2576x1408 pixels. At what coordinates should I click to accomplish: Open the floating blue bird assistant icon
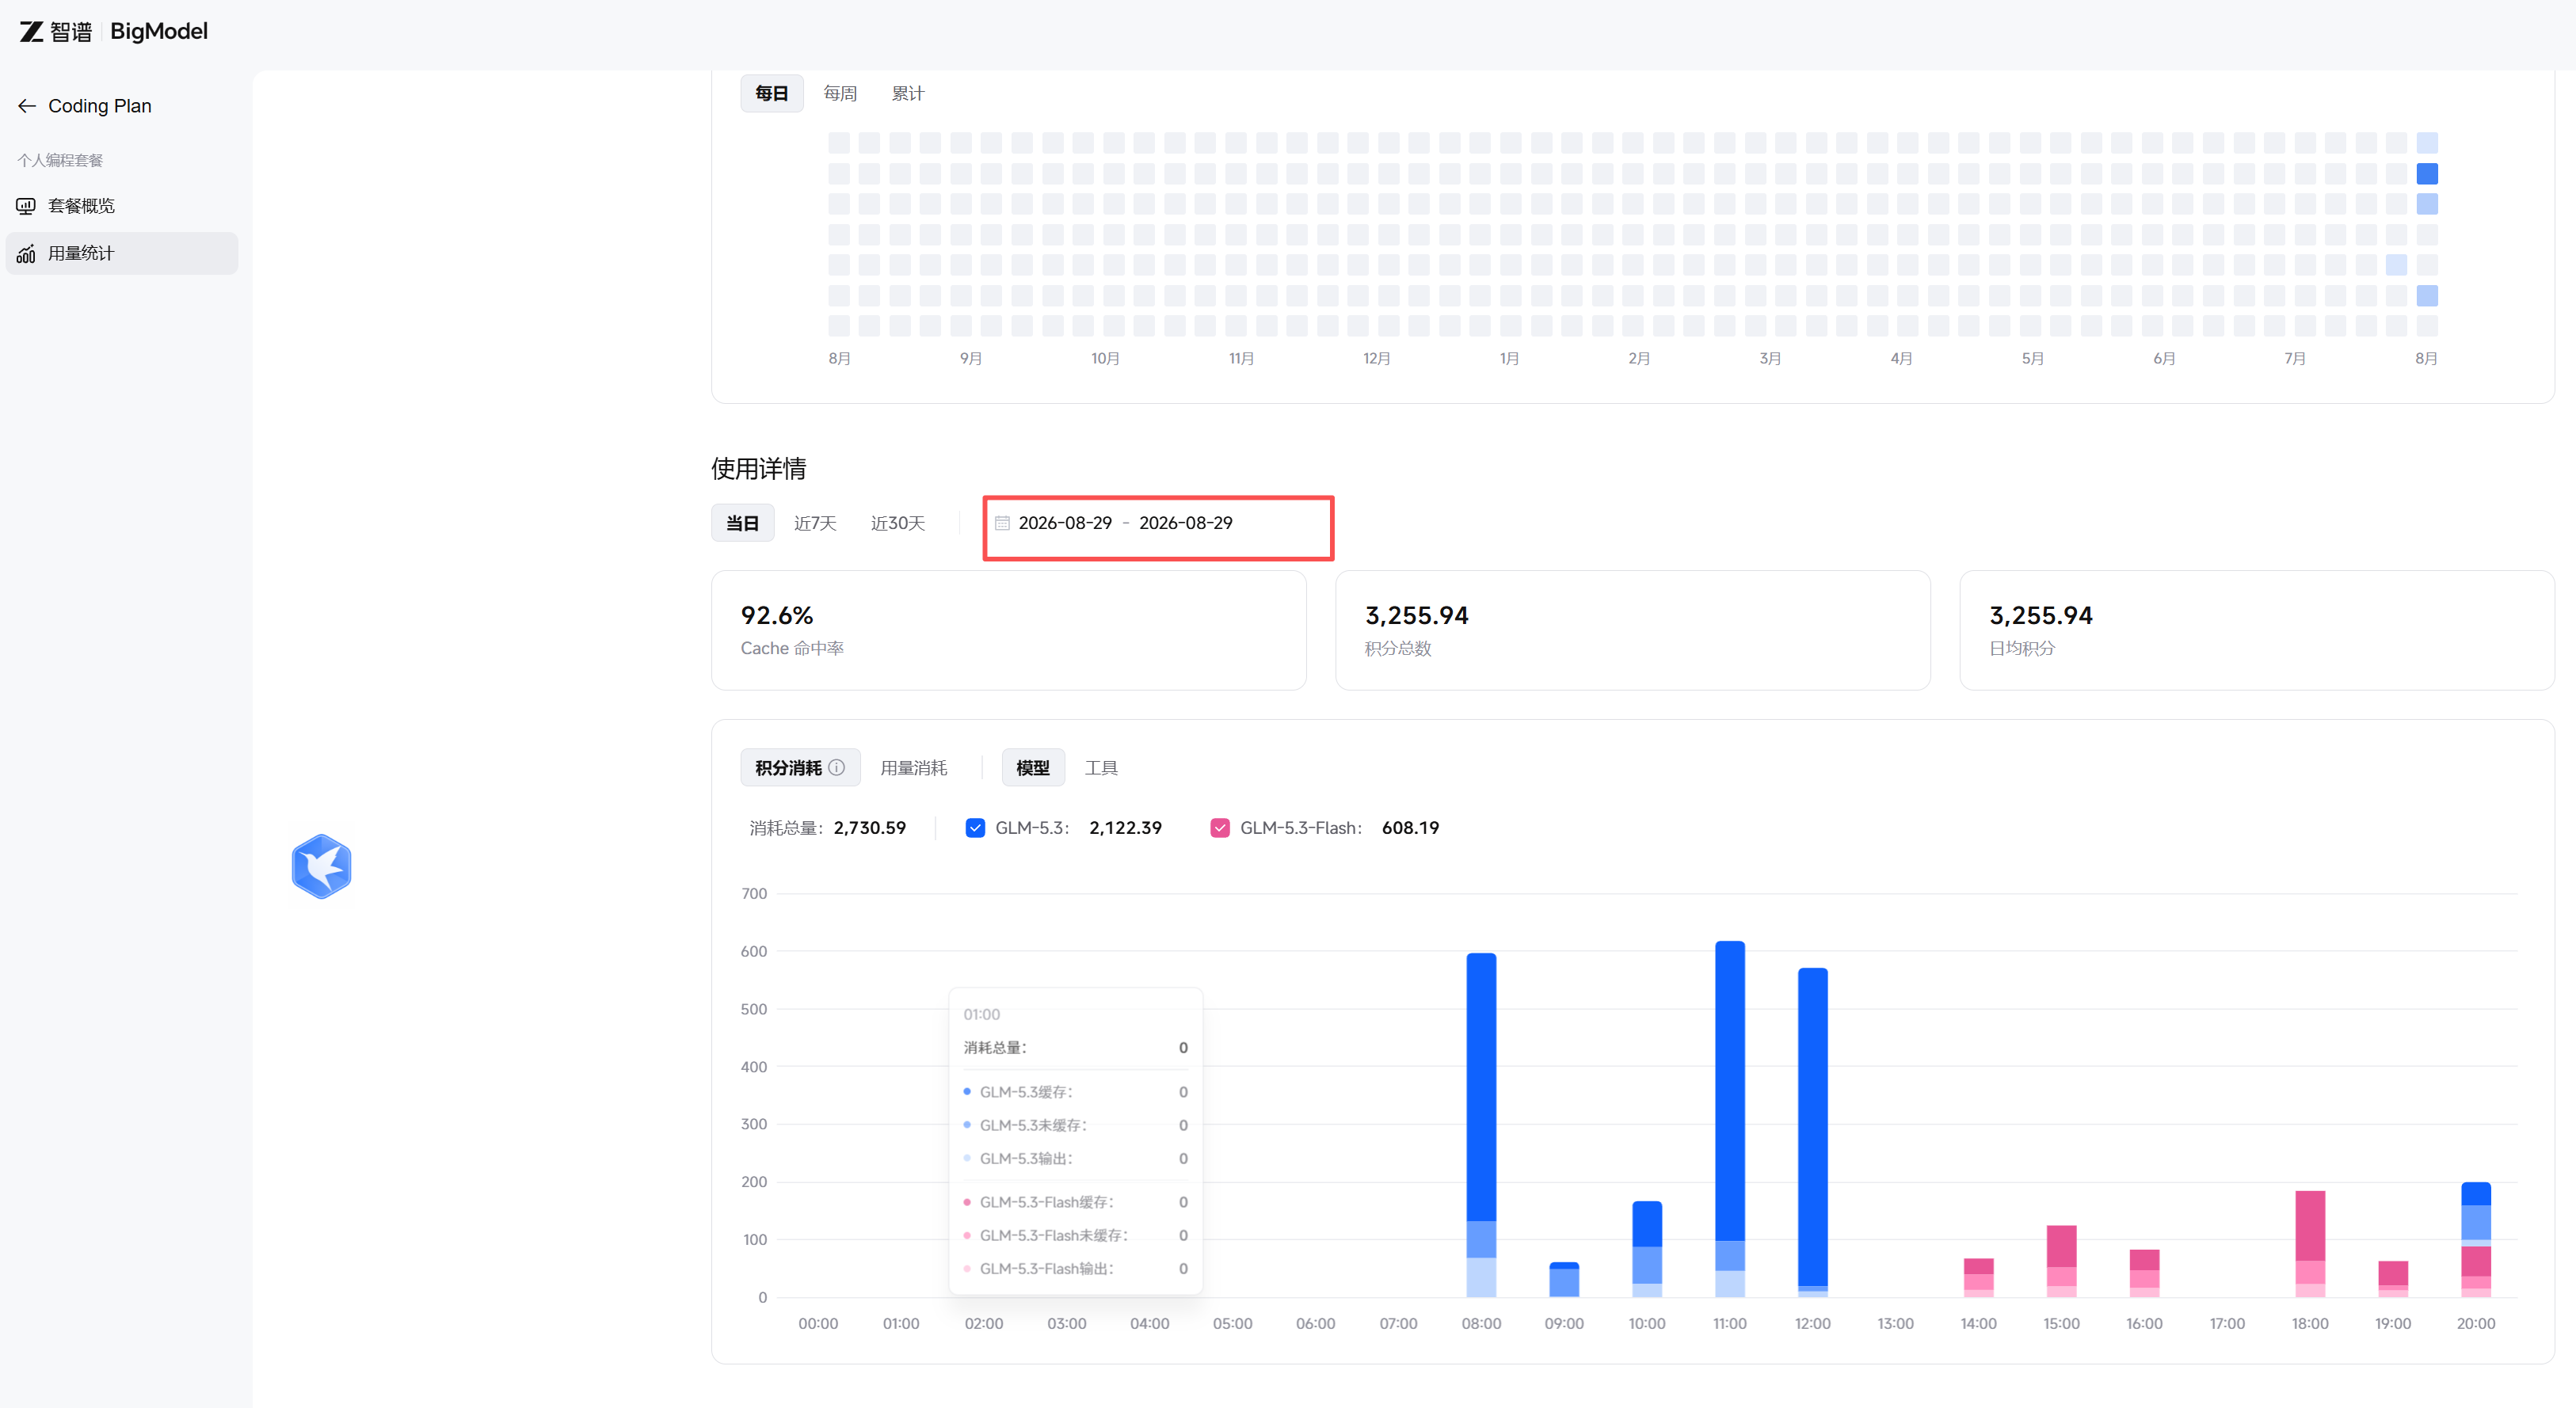click(321, 867)
